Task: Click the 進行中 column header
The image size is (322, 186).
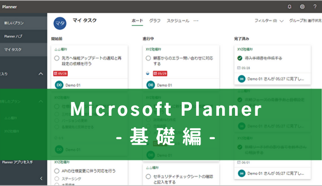Action: (x=148, y=39)
